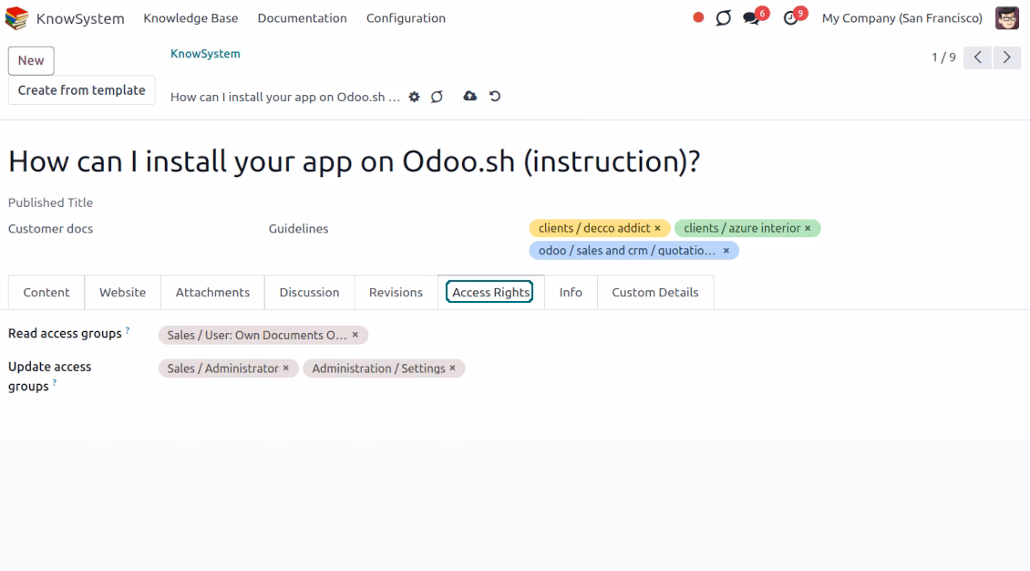
Task: Open the messages chat icon
Action: pyautogui.click(x=751, y=18)
